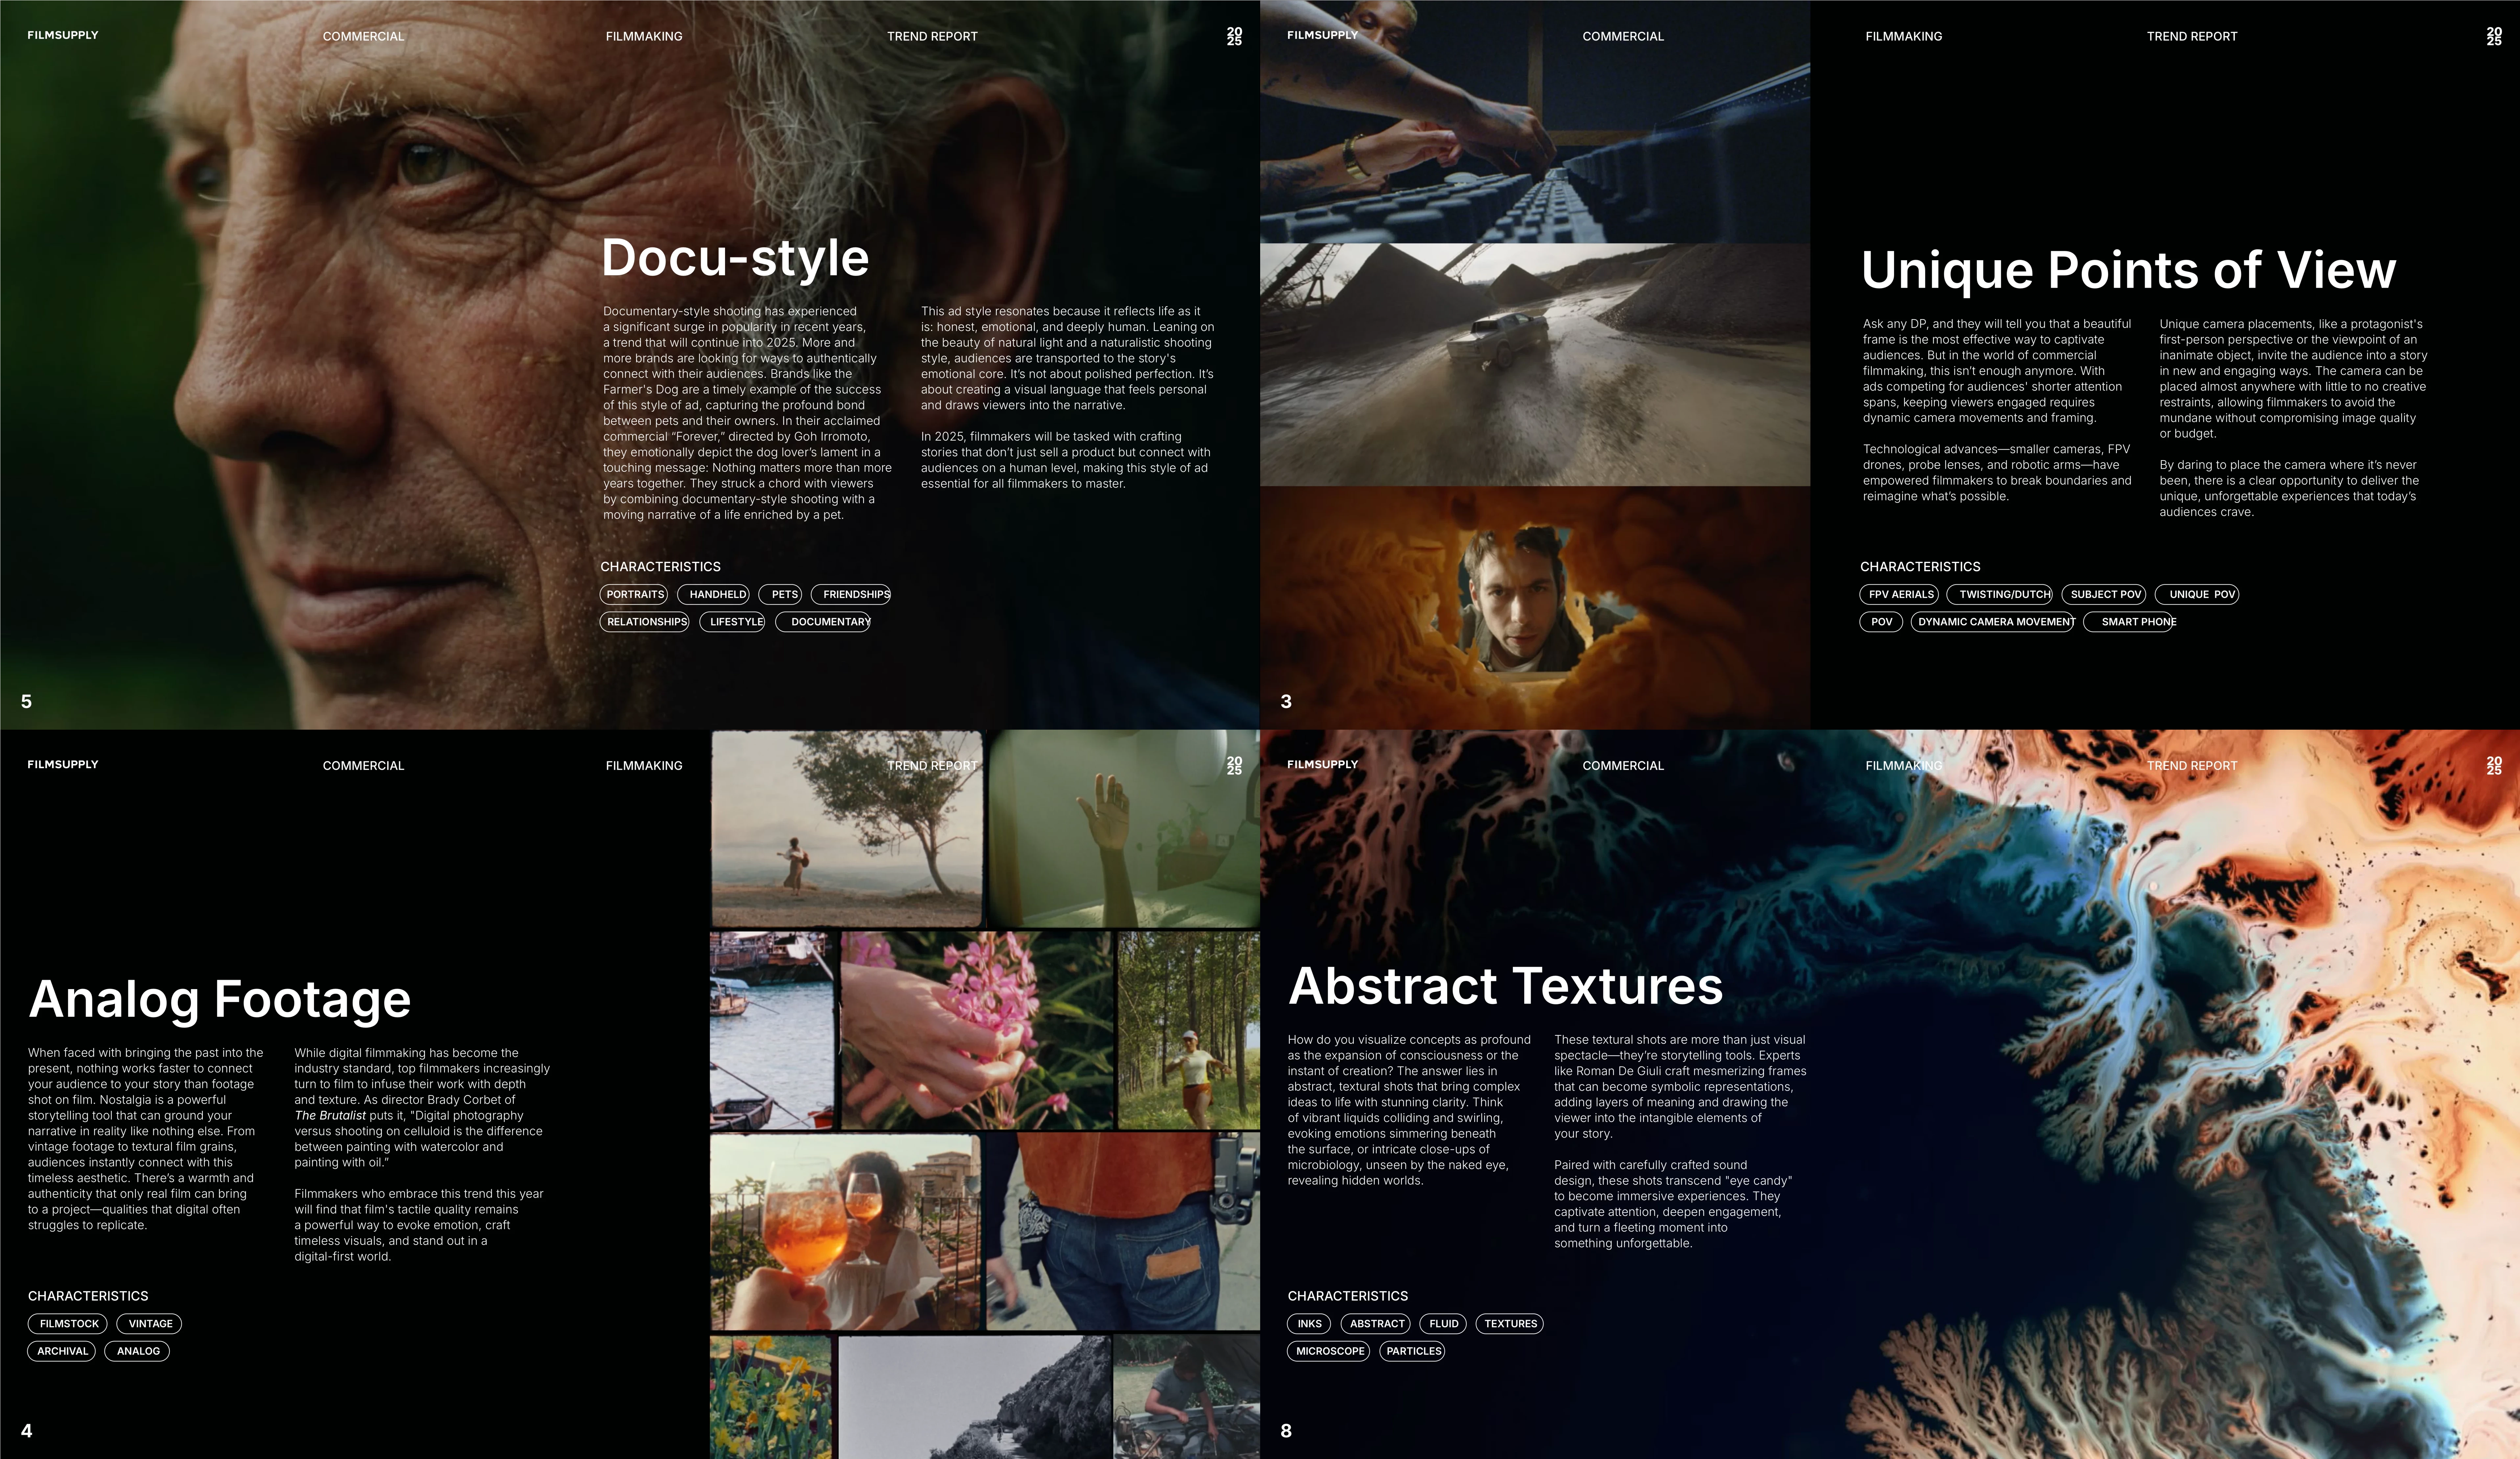Screen dimensions: 2520x1459
Task: Click the PORTRAITS characteristic tag
Action: [634, 594]
